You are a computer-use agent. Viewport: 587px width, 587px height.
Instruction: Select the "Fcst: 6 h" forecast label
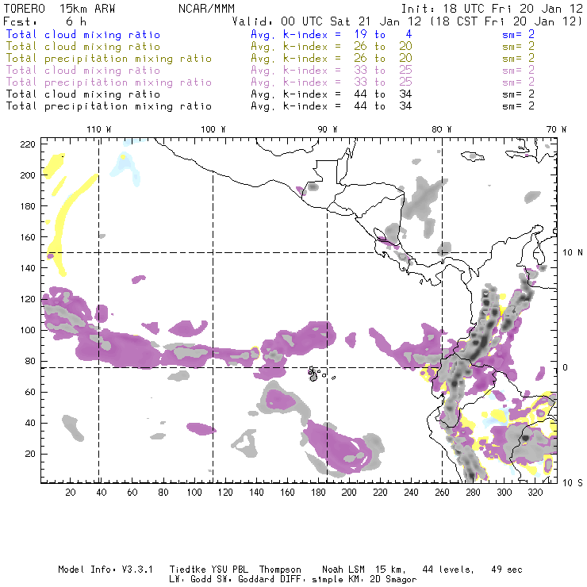click(x=45, y=21)
